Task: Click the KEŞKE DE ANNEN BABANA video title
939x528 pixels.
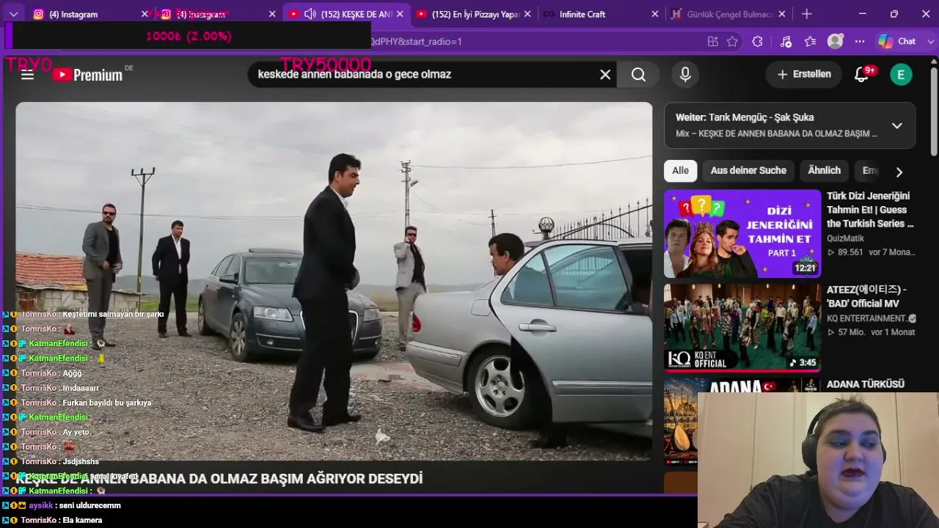Action: click(x=219, y=479)
